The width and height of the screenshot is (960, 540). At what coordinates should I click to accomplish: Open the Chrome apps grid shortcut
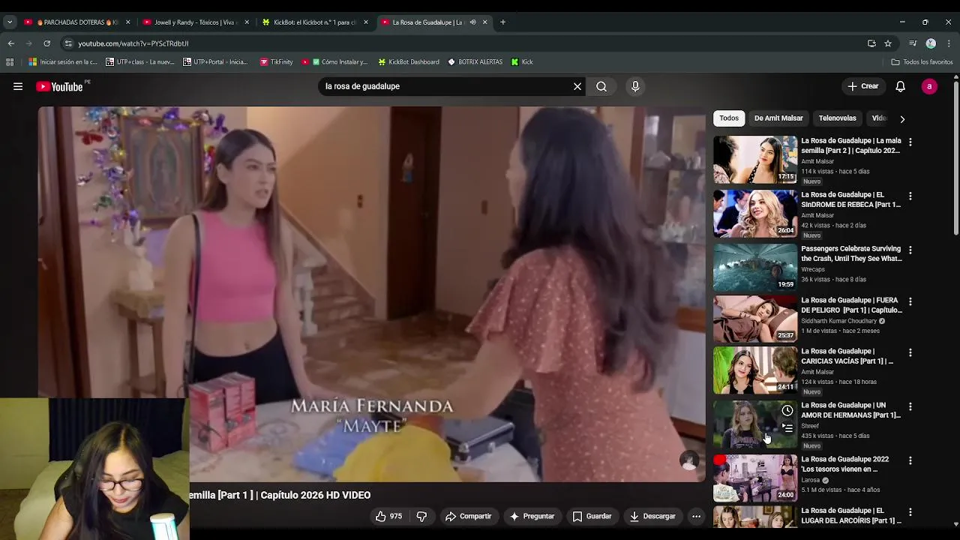coord(10,62)
